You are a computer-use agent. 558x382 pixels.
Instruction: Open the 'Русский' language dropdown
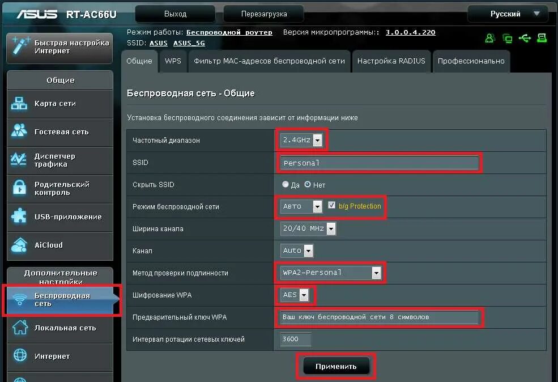click(508, 14)
